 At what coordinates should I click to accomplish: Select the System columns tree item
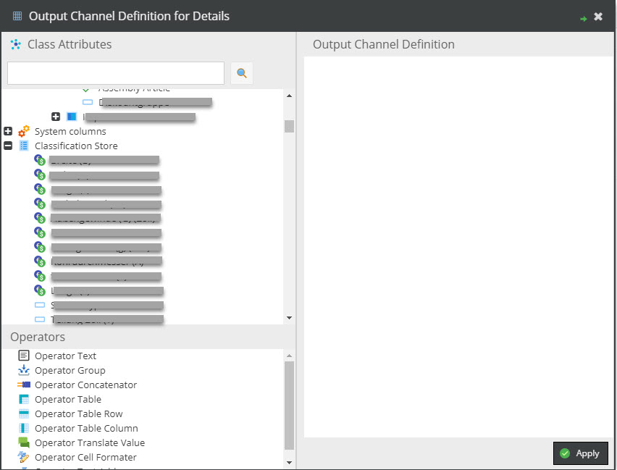click(70, 131)
